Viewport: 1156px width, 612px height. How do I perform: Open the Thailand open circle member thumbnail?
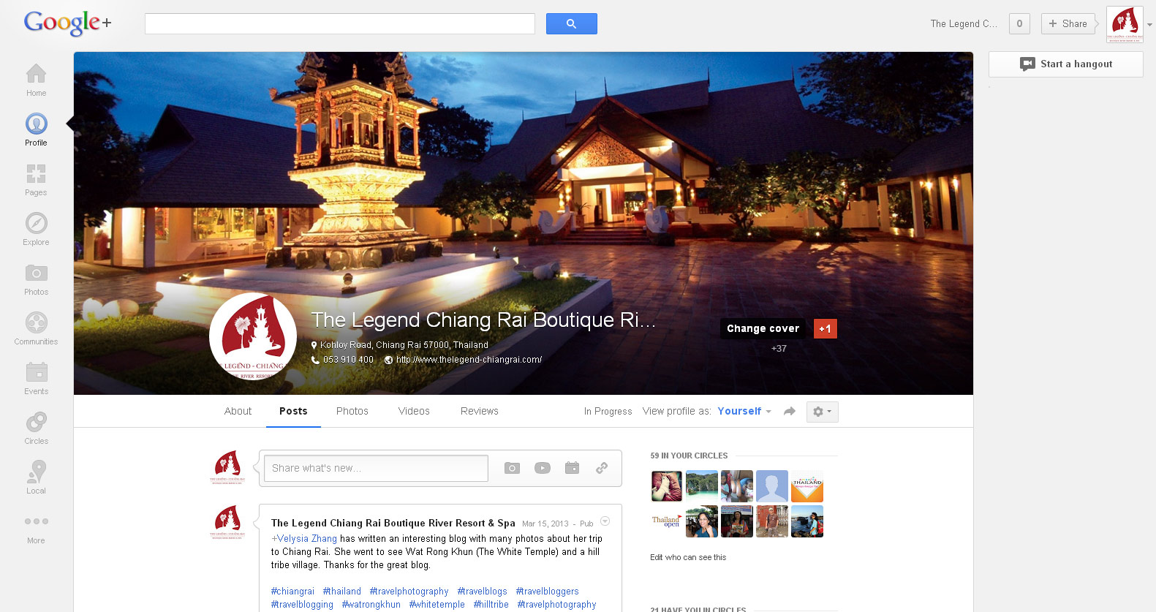click(666, 521)
